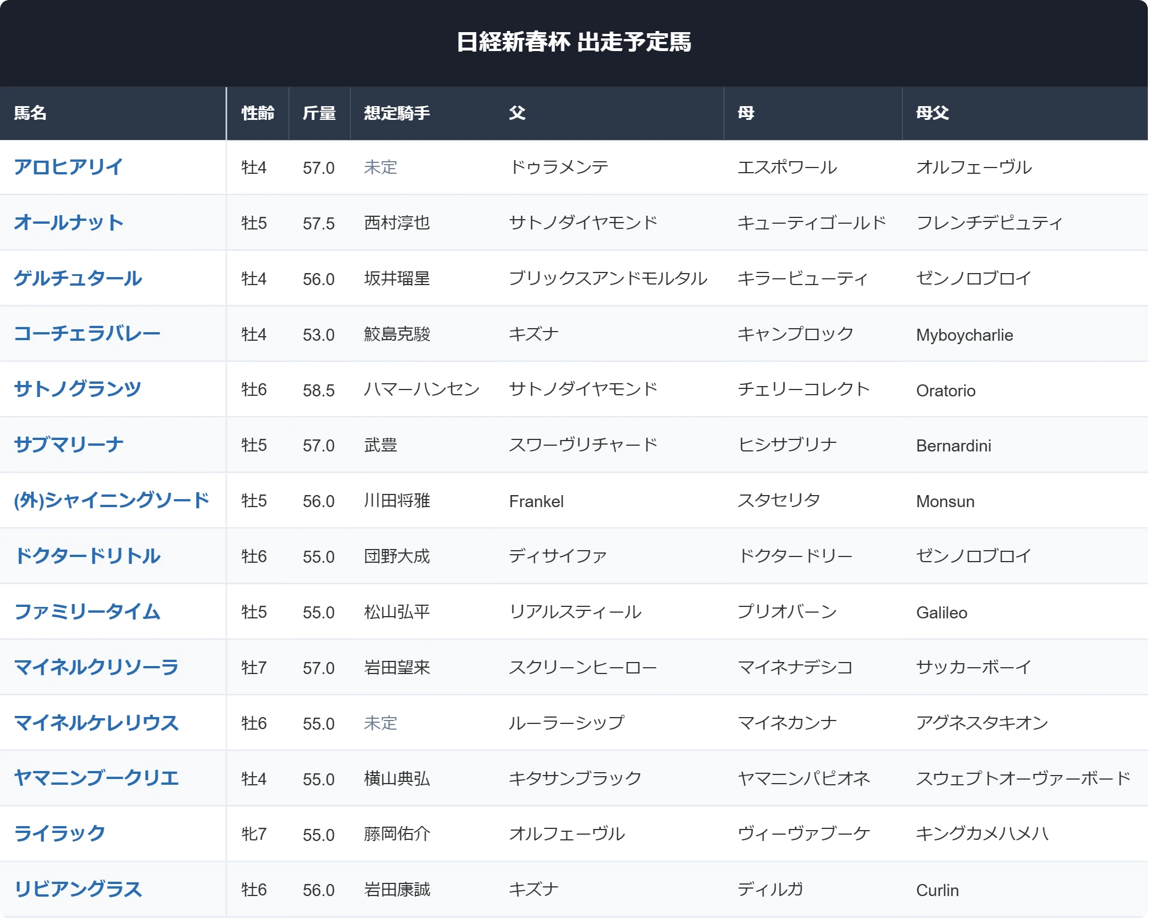Click the ゲルチュタール horse name
Screen dimensions: 1149x919
tap(78, 278)
